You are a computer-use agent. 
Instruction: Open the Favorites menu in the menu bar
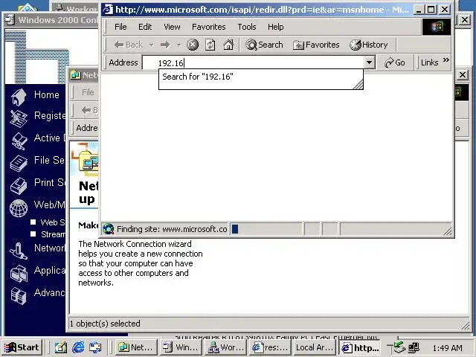click(x=208, y=27)
